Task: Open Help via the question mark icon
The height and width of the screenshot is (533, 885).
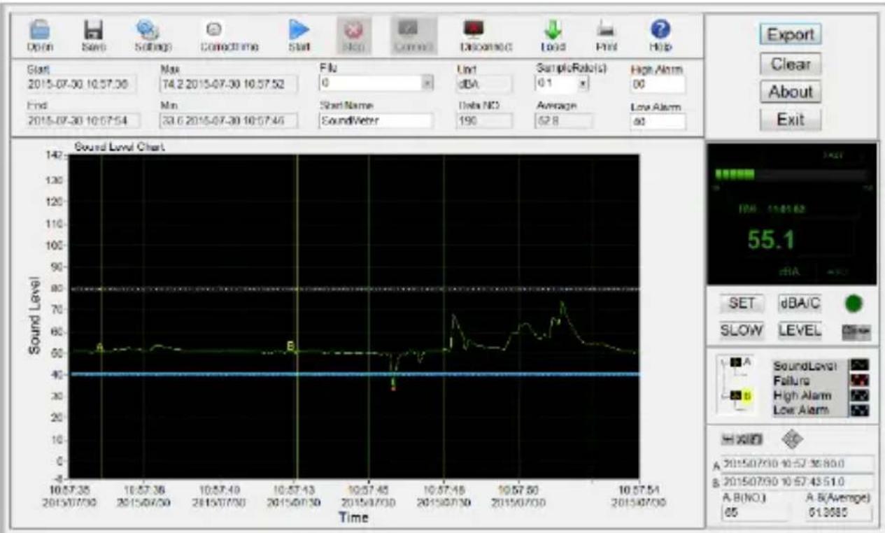Action: pos(660,31)
